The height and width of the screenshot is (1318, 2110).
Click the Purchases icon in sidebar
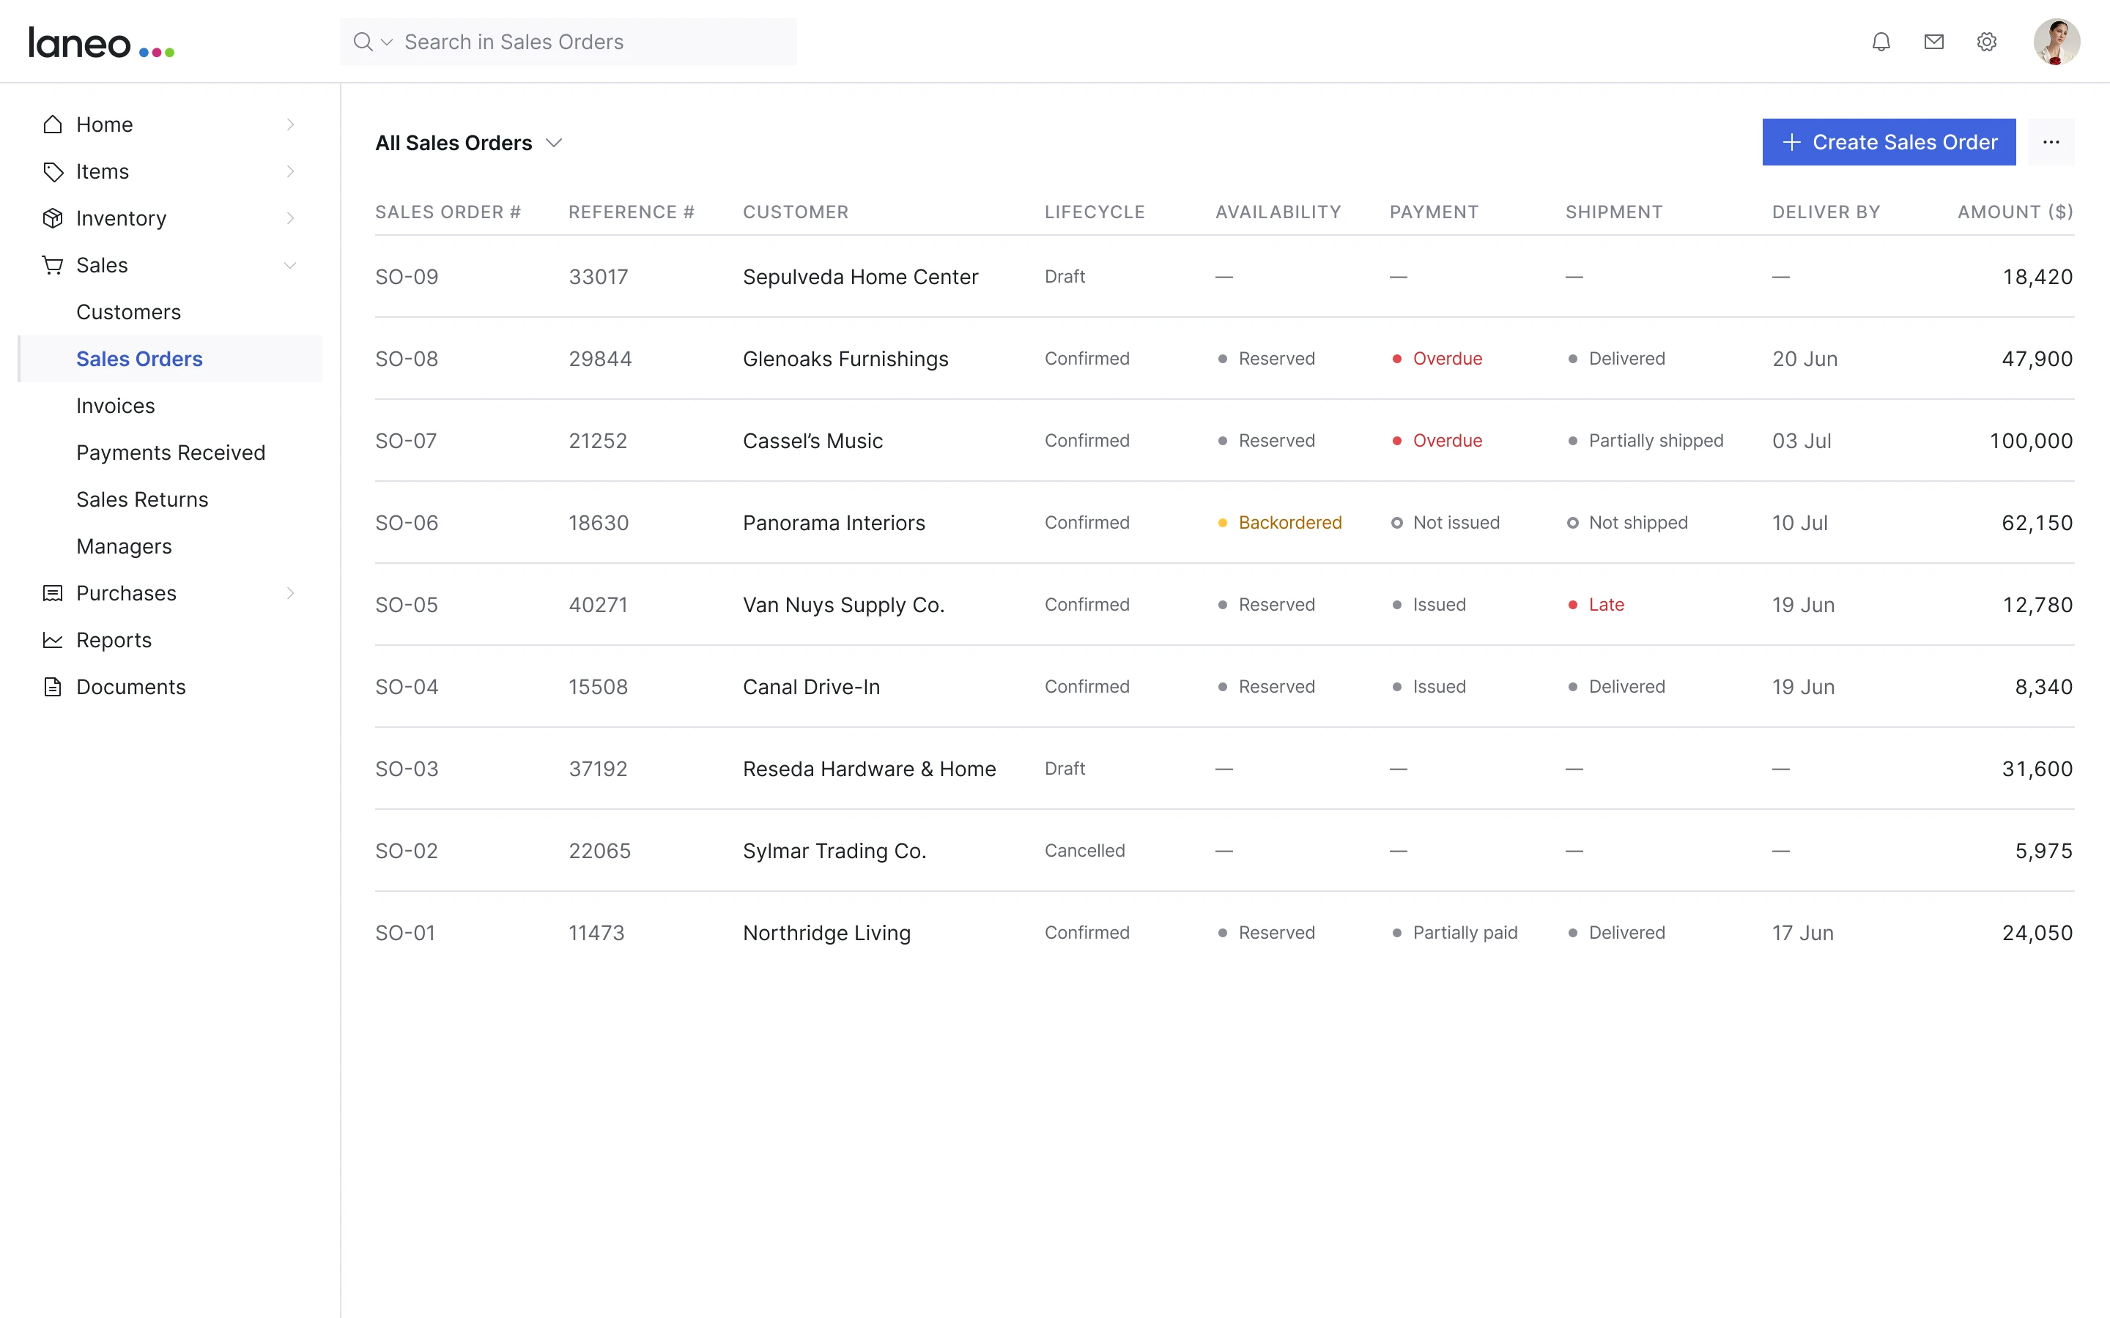53,594
